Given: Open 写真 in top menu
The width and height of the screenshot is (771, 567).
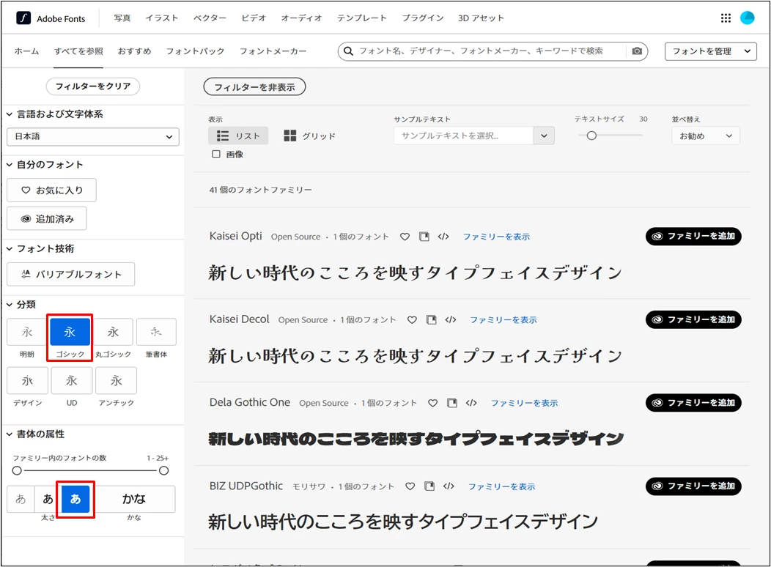Looking at the screenshot, I should (x=122, y=18).
